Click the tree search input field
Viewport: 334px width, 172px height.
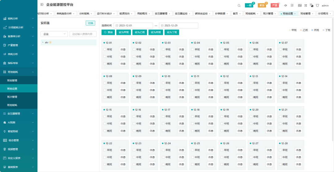[83, 34]
